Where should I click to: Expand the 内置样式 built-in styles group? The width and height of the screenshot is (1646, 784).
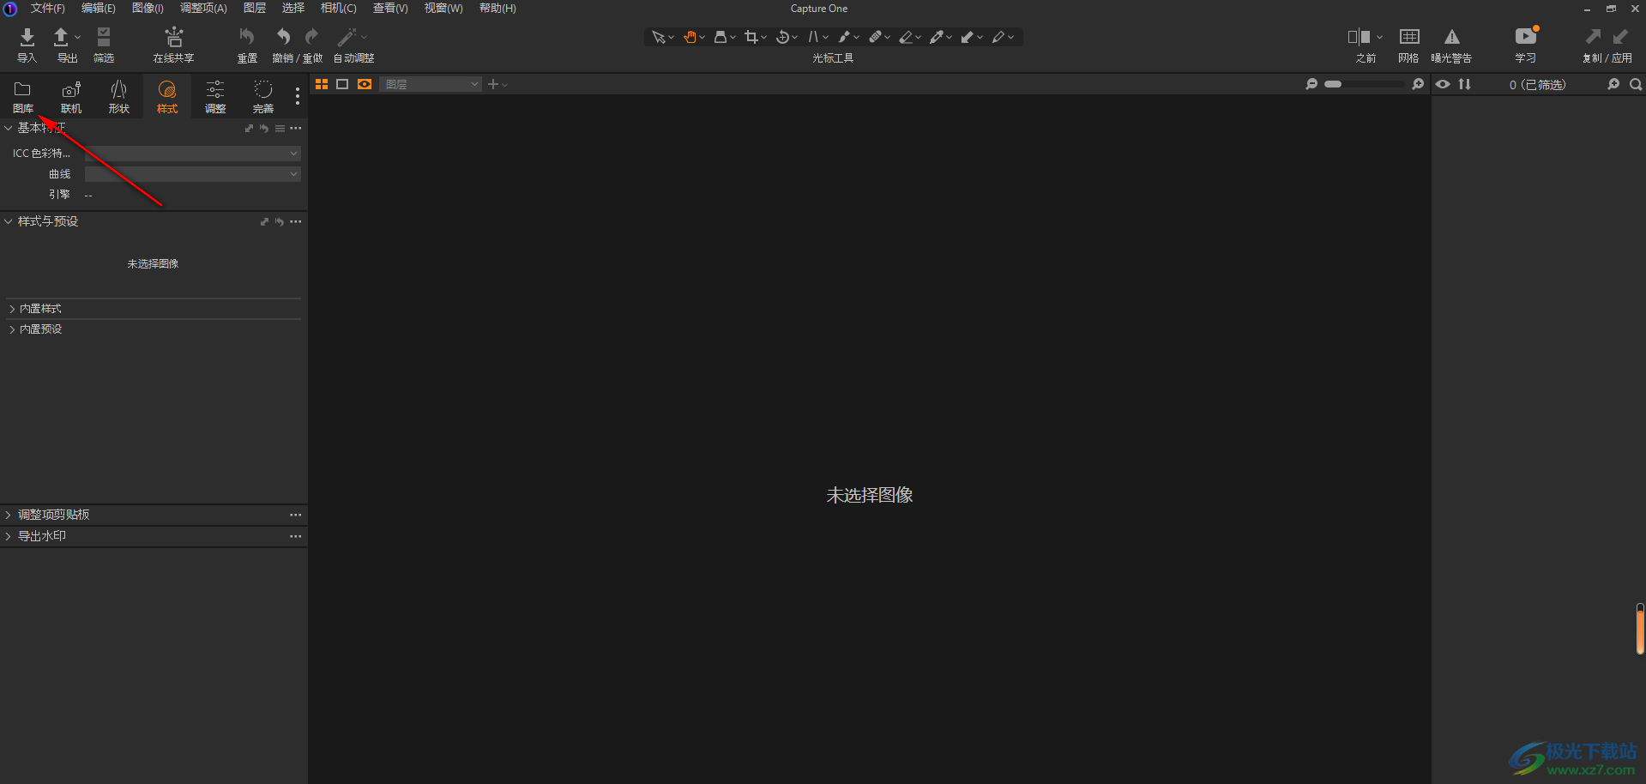40,309
